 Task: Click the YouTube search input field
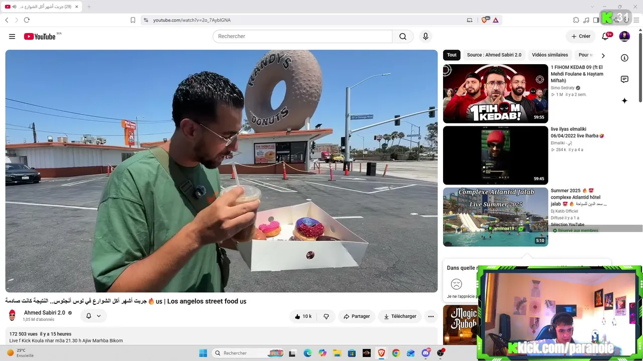coord(302,37)
